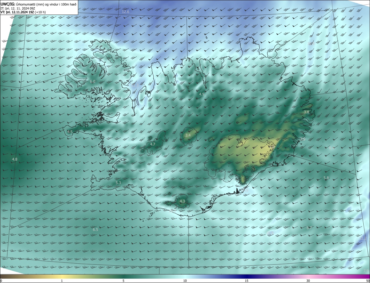Click the 4.3 value label in south Iceland
Viewport: 370px width, 283px height.
182,201
